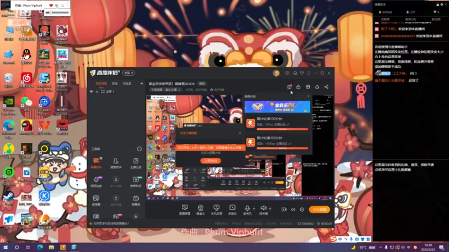Select the fullscreen source row in scene list
The height and width of the screenshot is (252, 449).
(116, 91)
